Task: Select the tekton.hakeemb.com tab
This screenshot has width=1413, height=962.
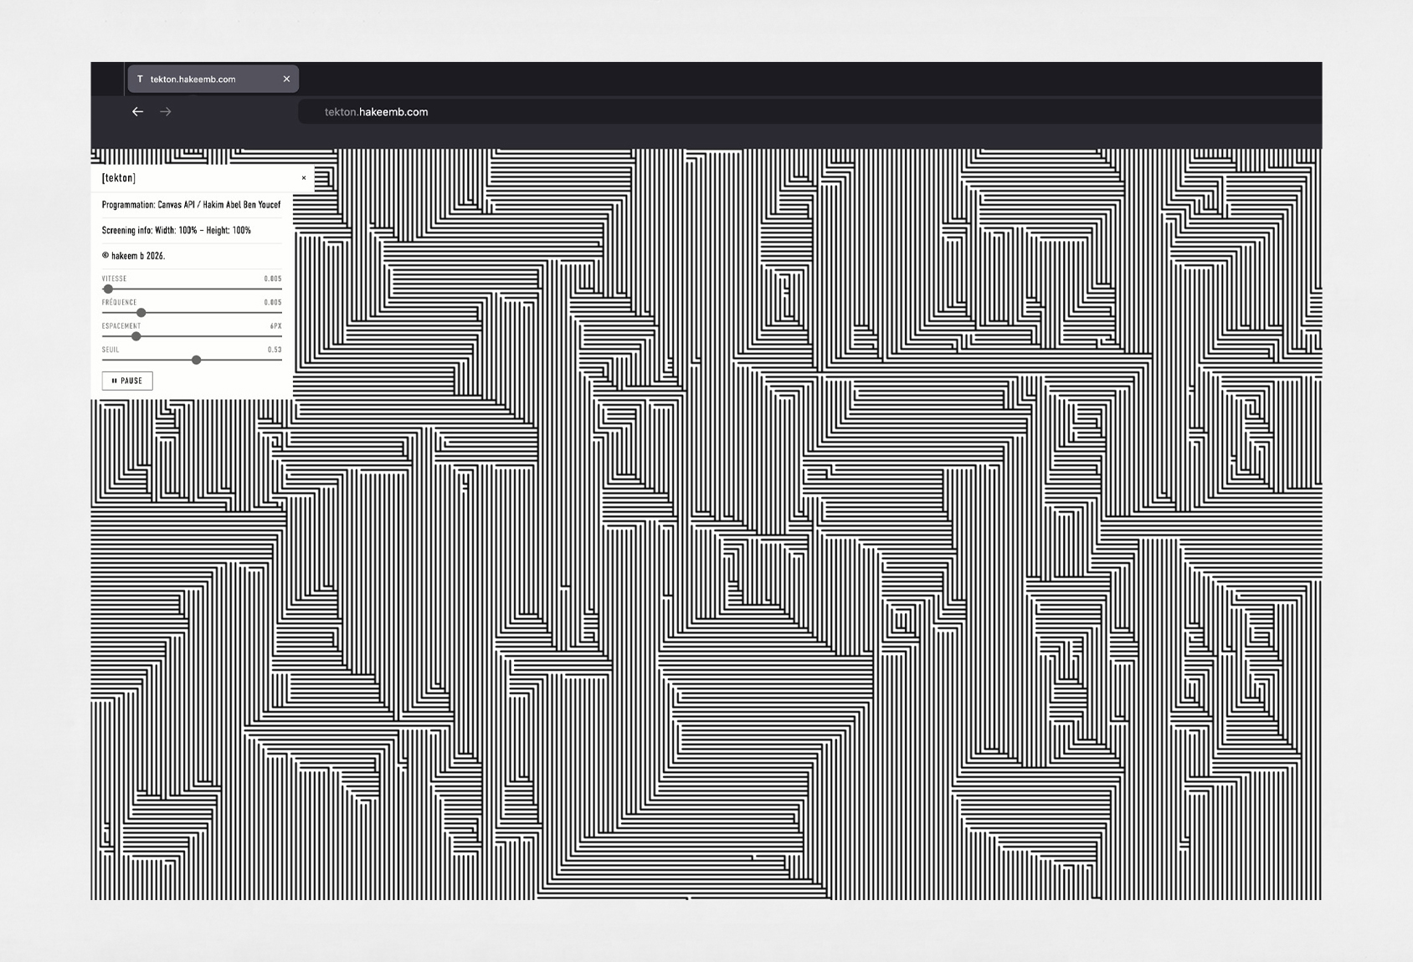Action: coord(201,79)
